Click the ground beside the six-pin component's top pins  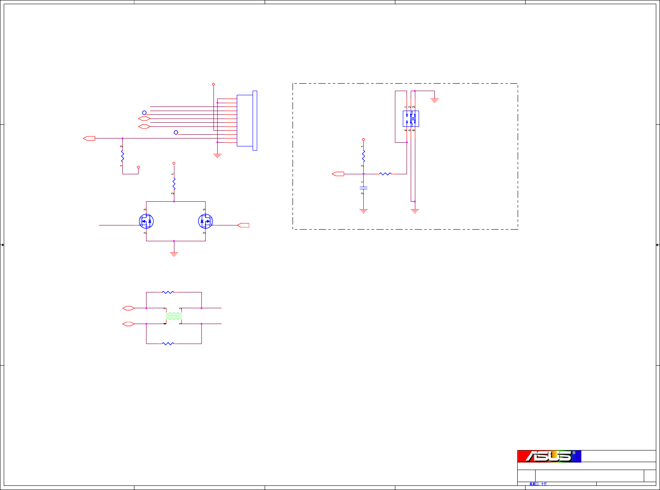tap(435, 100)
